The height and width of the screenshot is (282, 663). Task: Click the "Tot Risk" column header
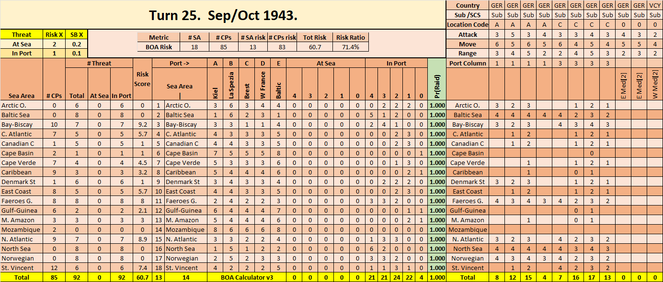[314, 37]
